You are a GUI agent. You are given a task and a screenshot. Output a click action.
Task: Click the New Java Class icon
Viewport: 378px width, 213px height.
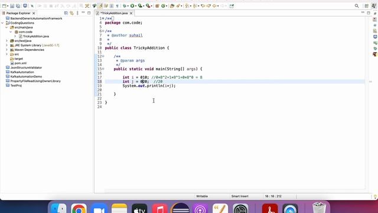pyautogui.click(x=164, y=6)
